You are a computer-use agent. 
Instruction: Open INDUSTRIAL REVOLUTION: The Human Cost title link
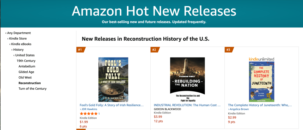187,105
